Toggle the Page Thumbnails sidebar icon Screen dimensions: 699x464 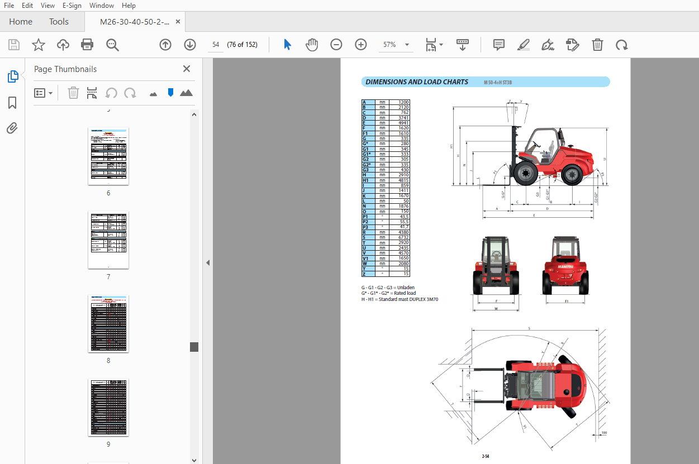pos(12,76)
